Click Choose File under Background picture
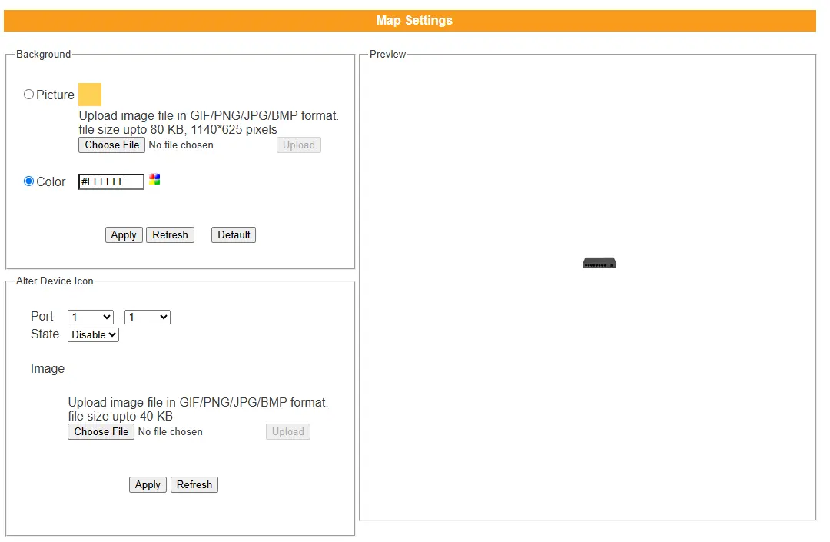830x542 pixels. click(111, 145)
